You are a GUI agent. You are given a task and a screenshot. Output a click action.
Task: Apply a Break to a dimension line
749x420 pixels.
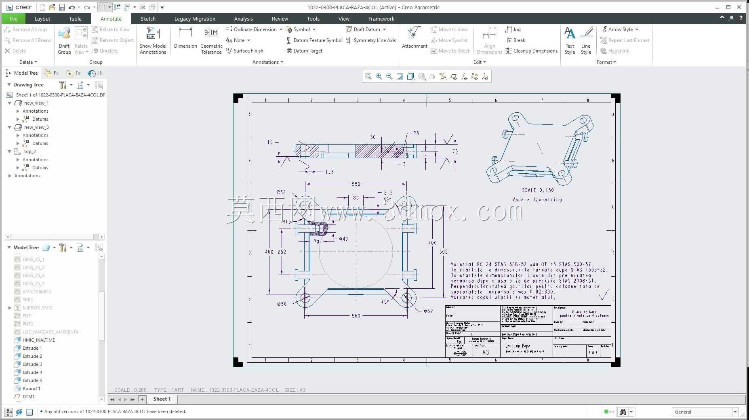click(515, 40)
